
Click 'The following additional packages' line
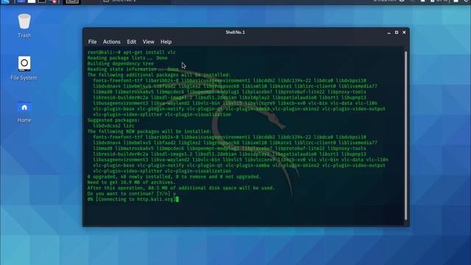pos(159,75)
